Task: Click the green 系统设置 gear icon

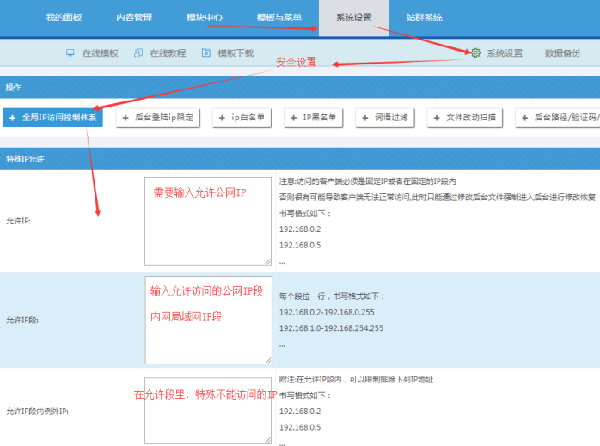Action: point(475,53)
